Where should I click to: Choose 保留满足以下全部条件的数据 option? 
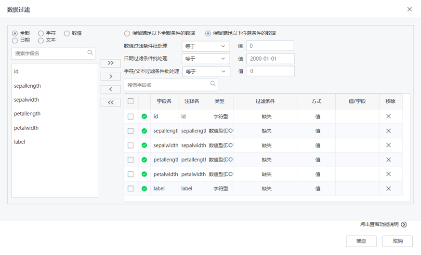coord(127,33)
